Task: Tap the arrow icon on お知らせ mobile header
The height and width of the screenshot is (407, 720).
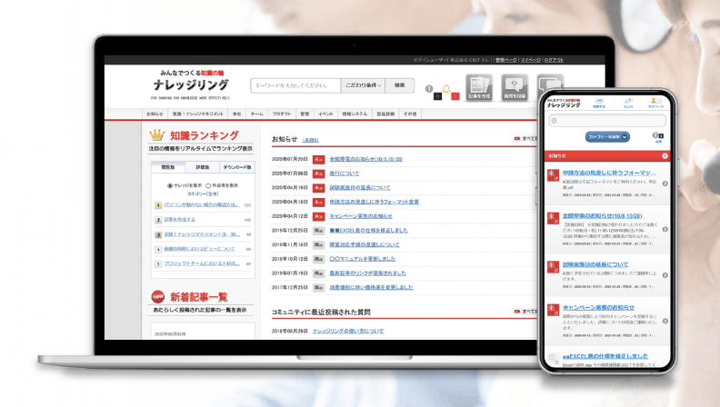Action: (665, 155)
